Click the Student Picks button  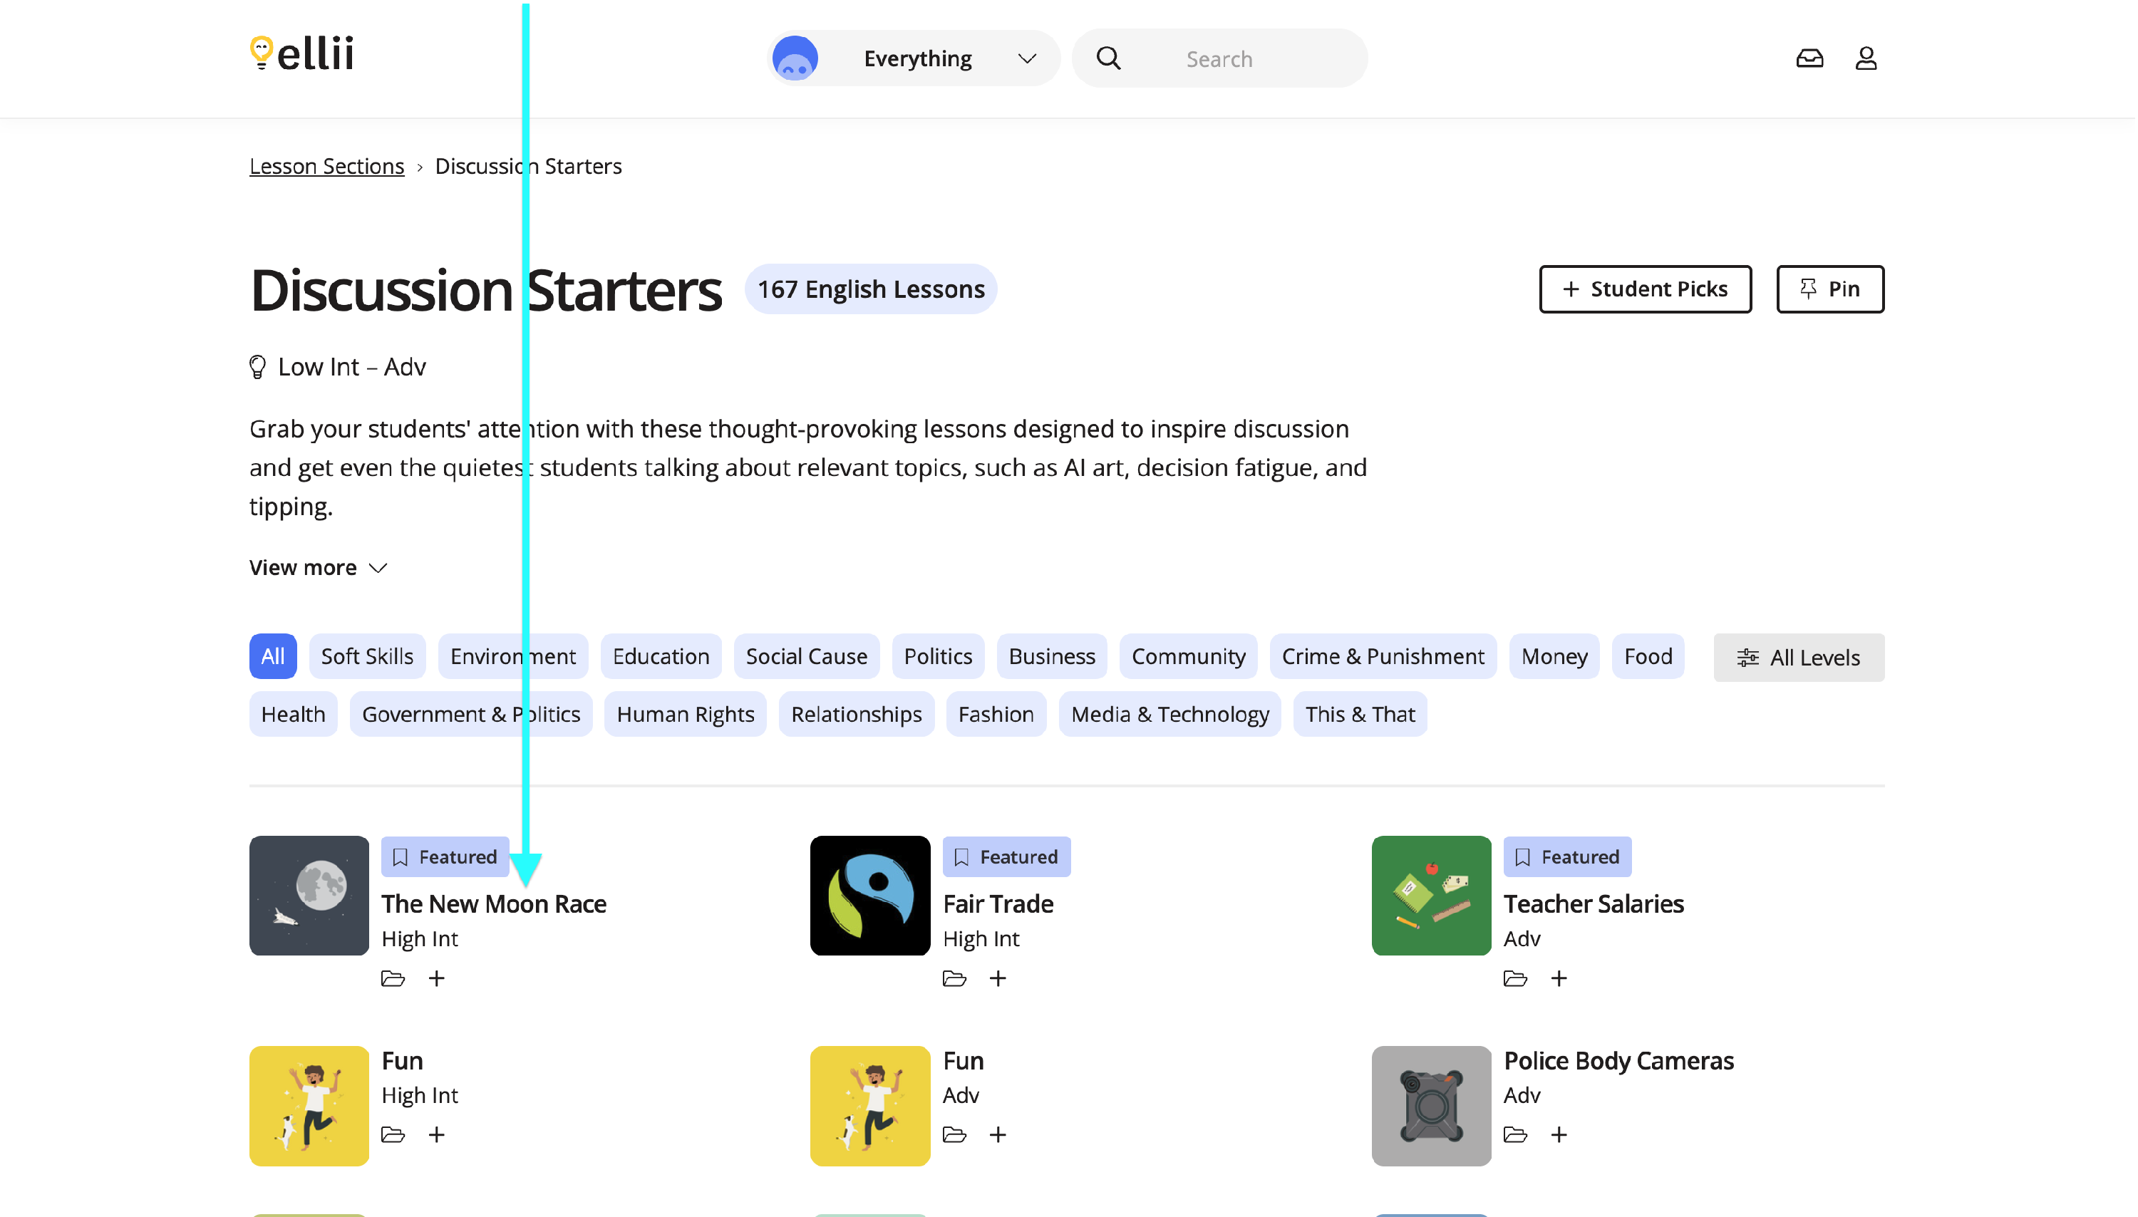tap(1645, 289)
